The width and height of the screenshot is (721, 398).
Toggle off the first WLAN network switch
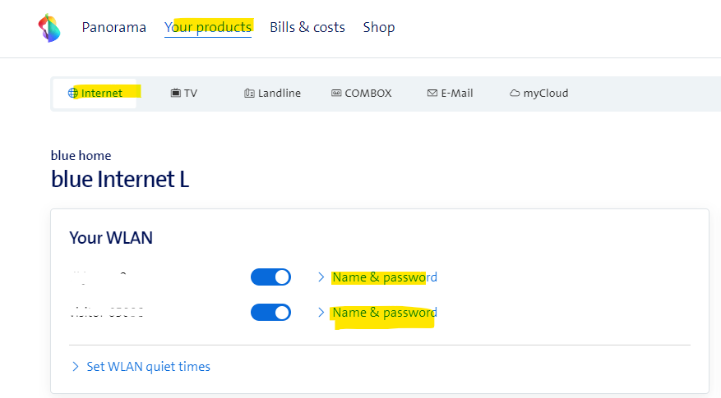click(270, 277)
